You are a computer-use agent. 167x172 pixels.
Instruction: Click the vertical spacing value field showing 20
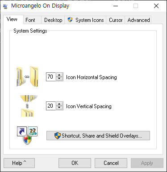(x=51, y=106)
